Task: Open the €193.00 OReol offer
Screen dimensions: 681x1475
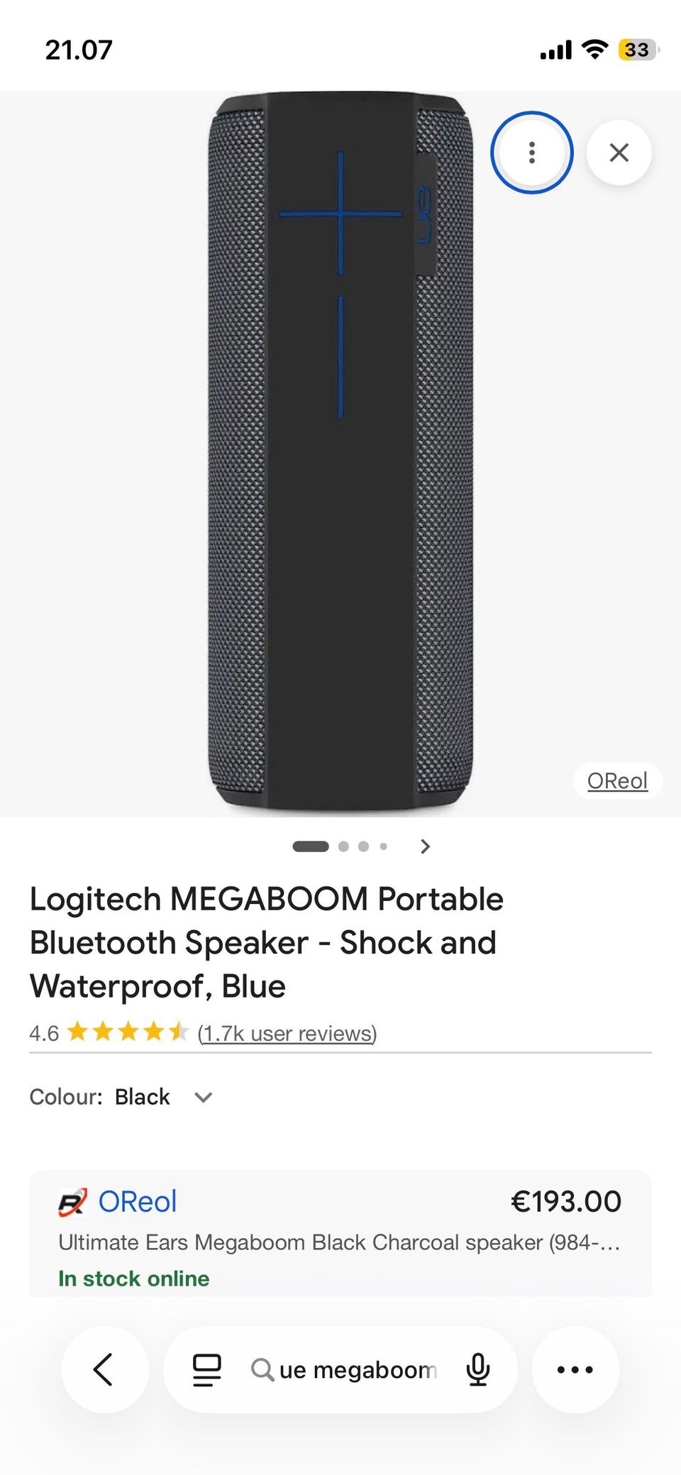Action: click(x=565, y=1202)
